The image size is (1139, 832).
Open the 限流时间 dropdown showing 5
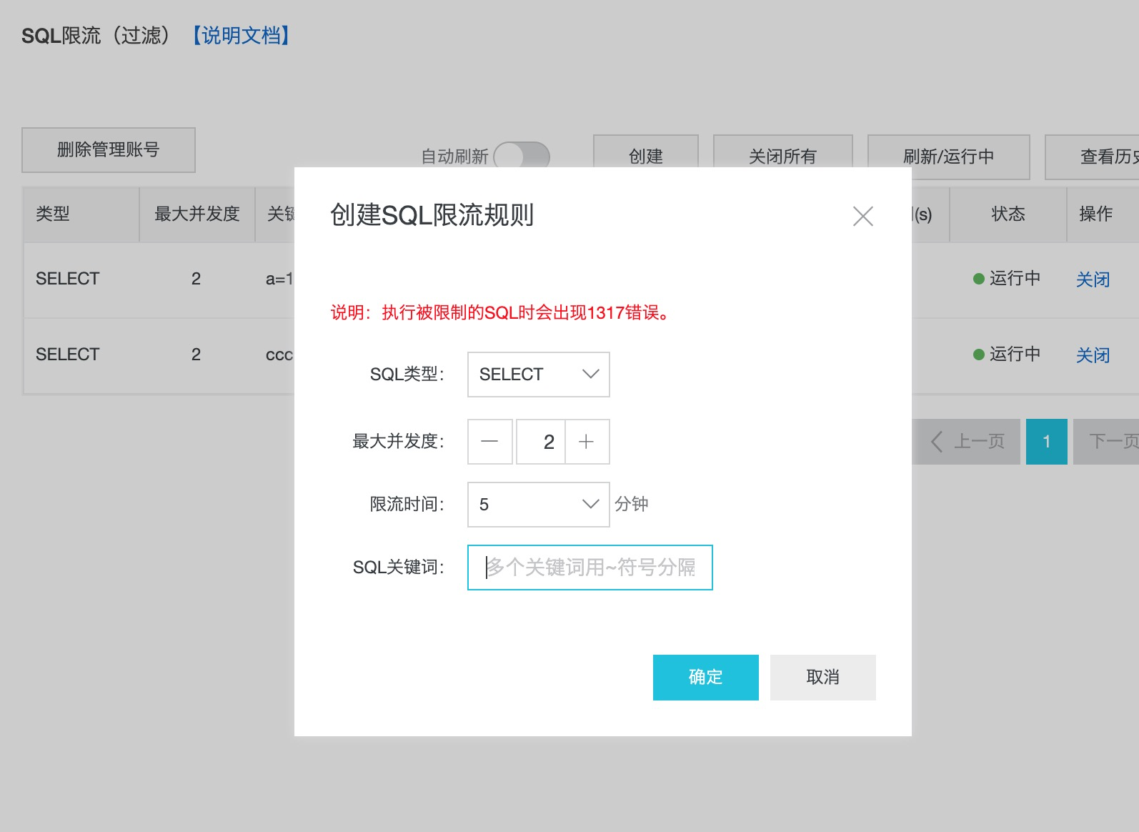coord(539,505)
